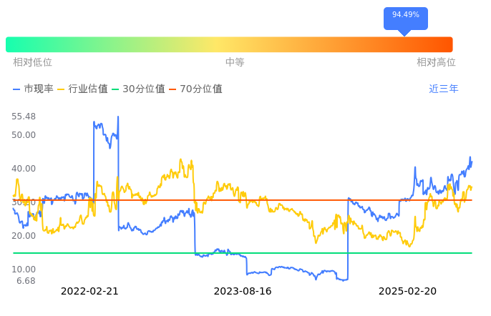Toggle the 行业估值 legend series
This screenshot has height=316, width=491.
pos(82,89)
